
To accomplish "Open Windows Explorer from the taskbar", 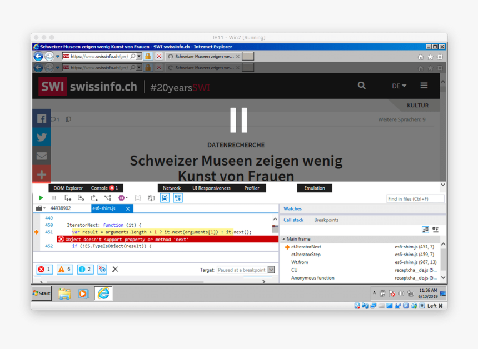I will point(64,293).
